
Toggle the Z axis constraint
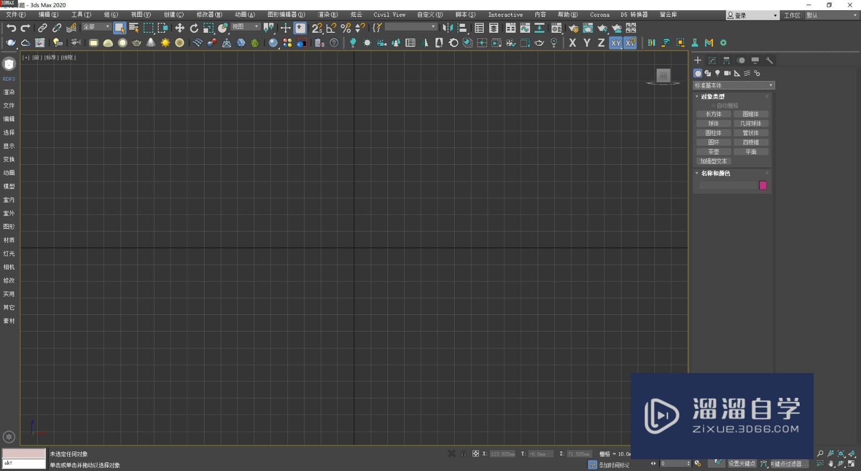(601, 43)
